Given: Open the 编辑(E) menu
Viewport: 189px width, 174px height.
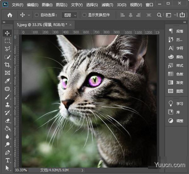Looking at the screenshot, I should pyautogui.click(x=32, y=5).
